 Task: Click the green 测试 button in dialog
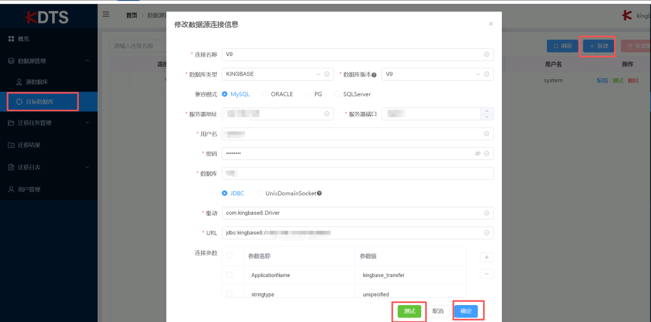coord(409,311)
